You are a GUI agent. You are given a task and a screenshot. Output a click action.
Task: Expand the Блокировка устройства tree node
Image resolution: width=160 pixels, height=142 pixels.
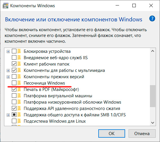[x=8, y=51]
